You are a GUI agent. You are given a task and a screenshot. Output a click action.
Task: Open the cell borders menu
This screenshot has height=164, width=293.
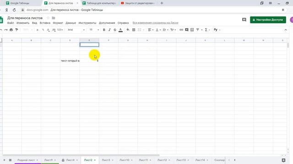(x=134, y=30)
